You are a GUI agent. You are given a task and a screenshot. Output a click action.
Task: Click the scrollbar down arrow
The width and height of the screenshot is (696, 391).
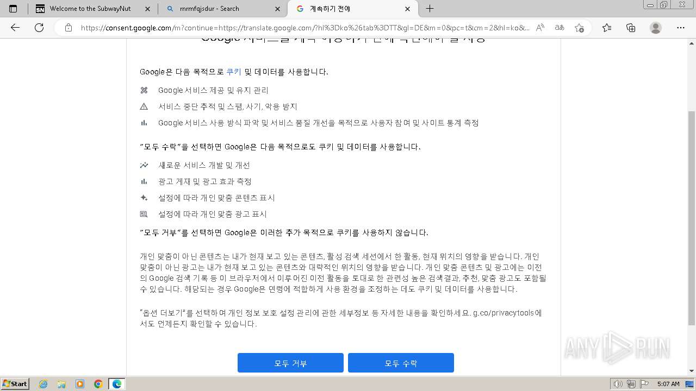point(692,371)
